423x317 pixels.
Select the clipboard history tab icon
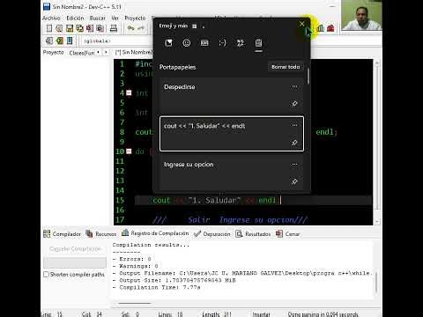point(258,43)
